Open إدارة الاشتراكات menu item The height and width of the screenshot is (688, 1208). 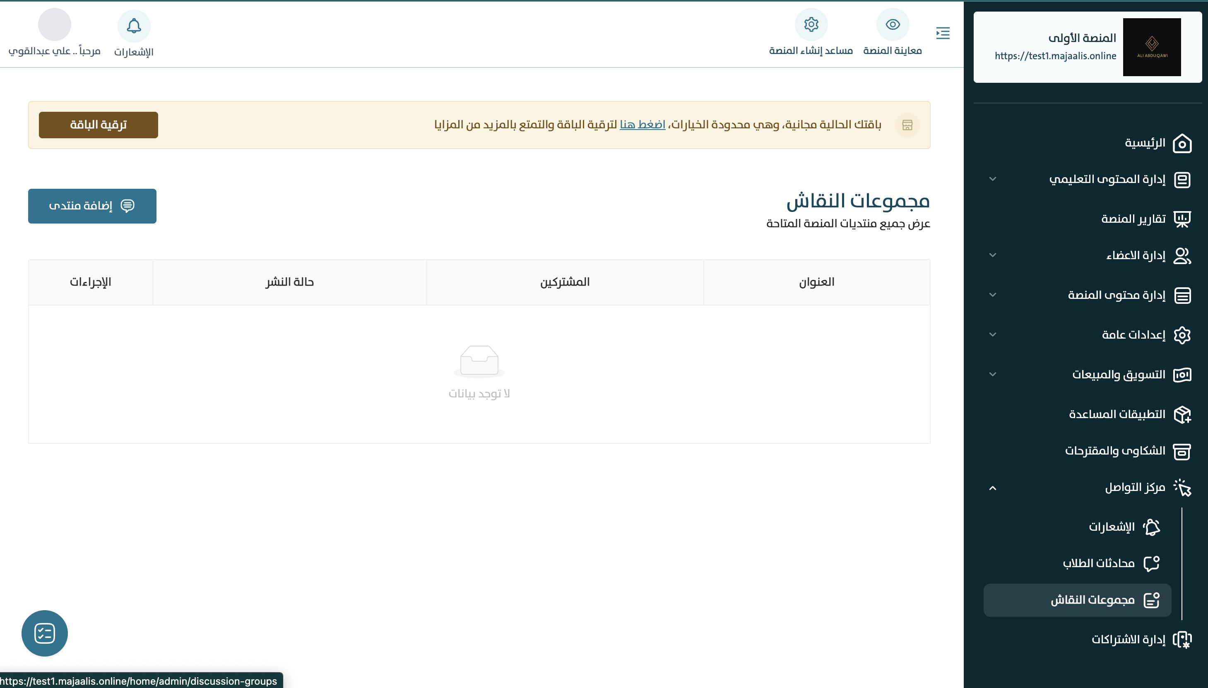coord(1128,639)
